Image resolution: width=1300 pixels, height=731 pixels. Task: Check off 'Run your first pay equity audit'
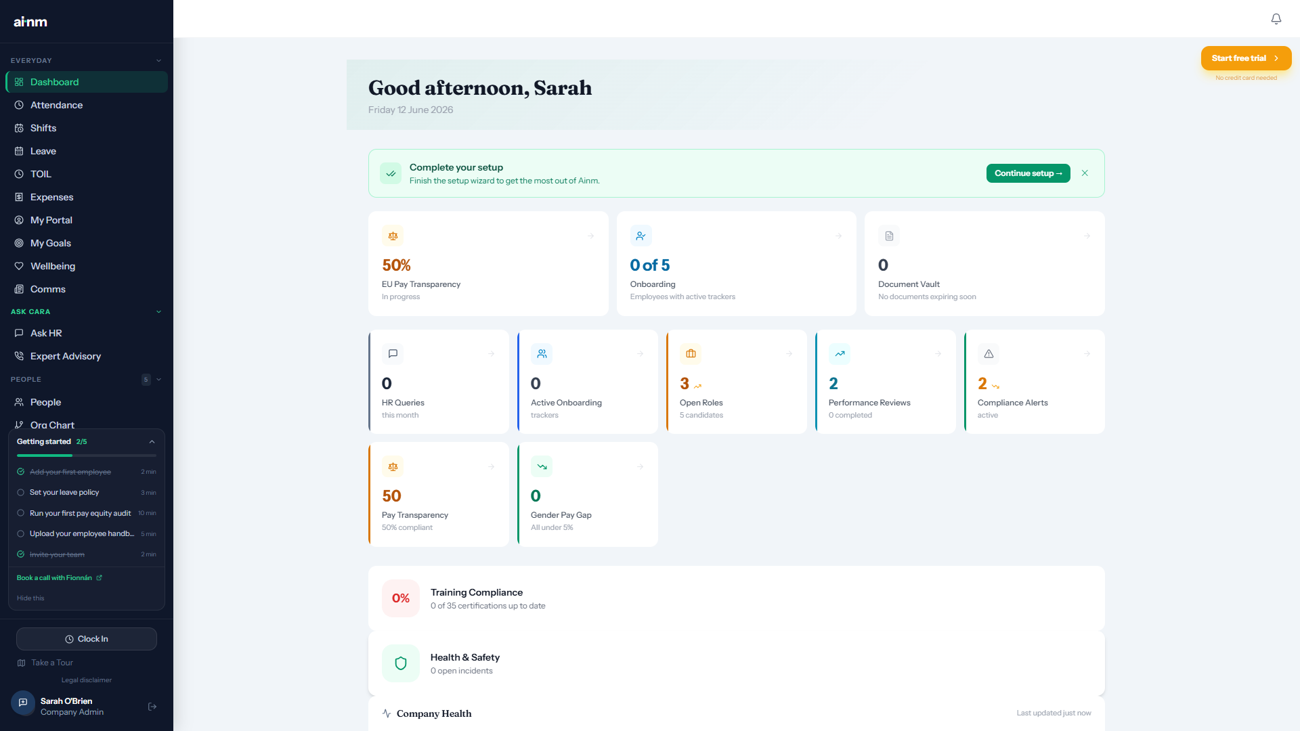click(20, 513)
